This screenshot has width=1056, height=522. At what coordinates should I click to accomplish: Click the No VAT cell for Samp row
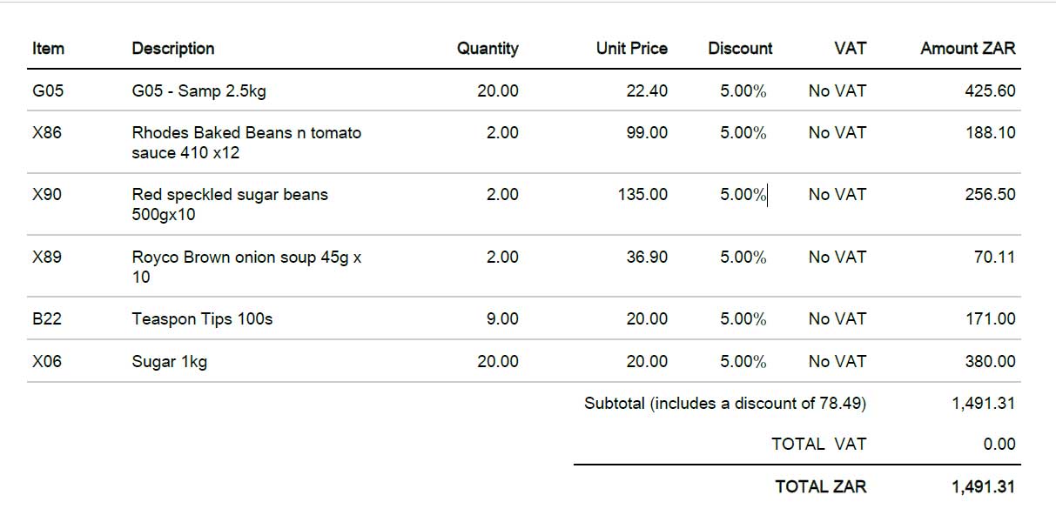click(837, 90)
